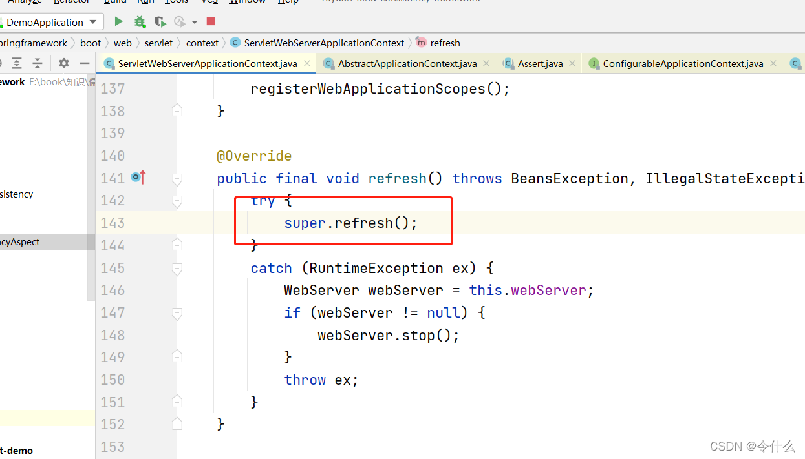Switch to ServletWebServerApplicationContext.java tab
Screen dimensions: 805x459
[x=208, y=63]
